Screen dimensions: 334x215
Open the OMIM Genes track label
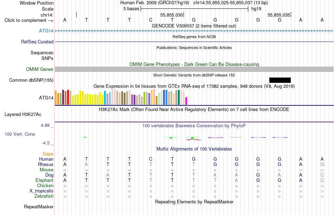coord(40,69)
